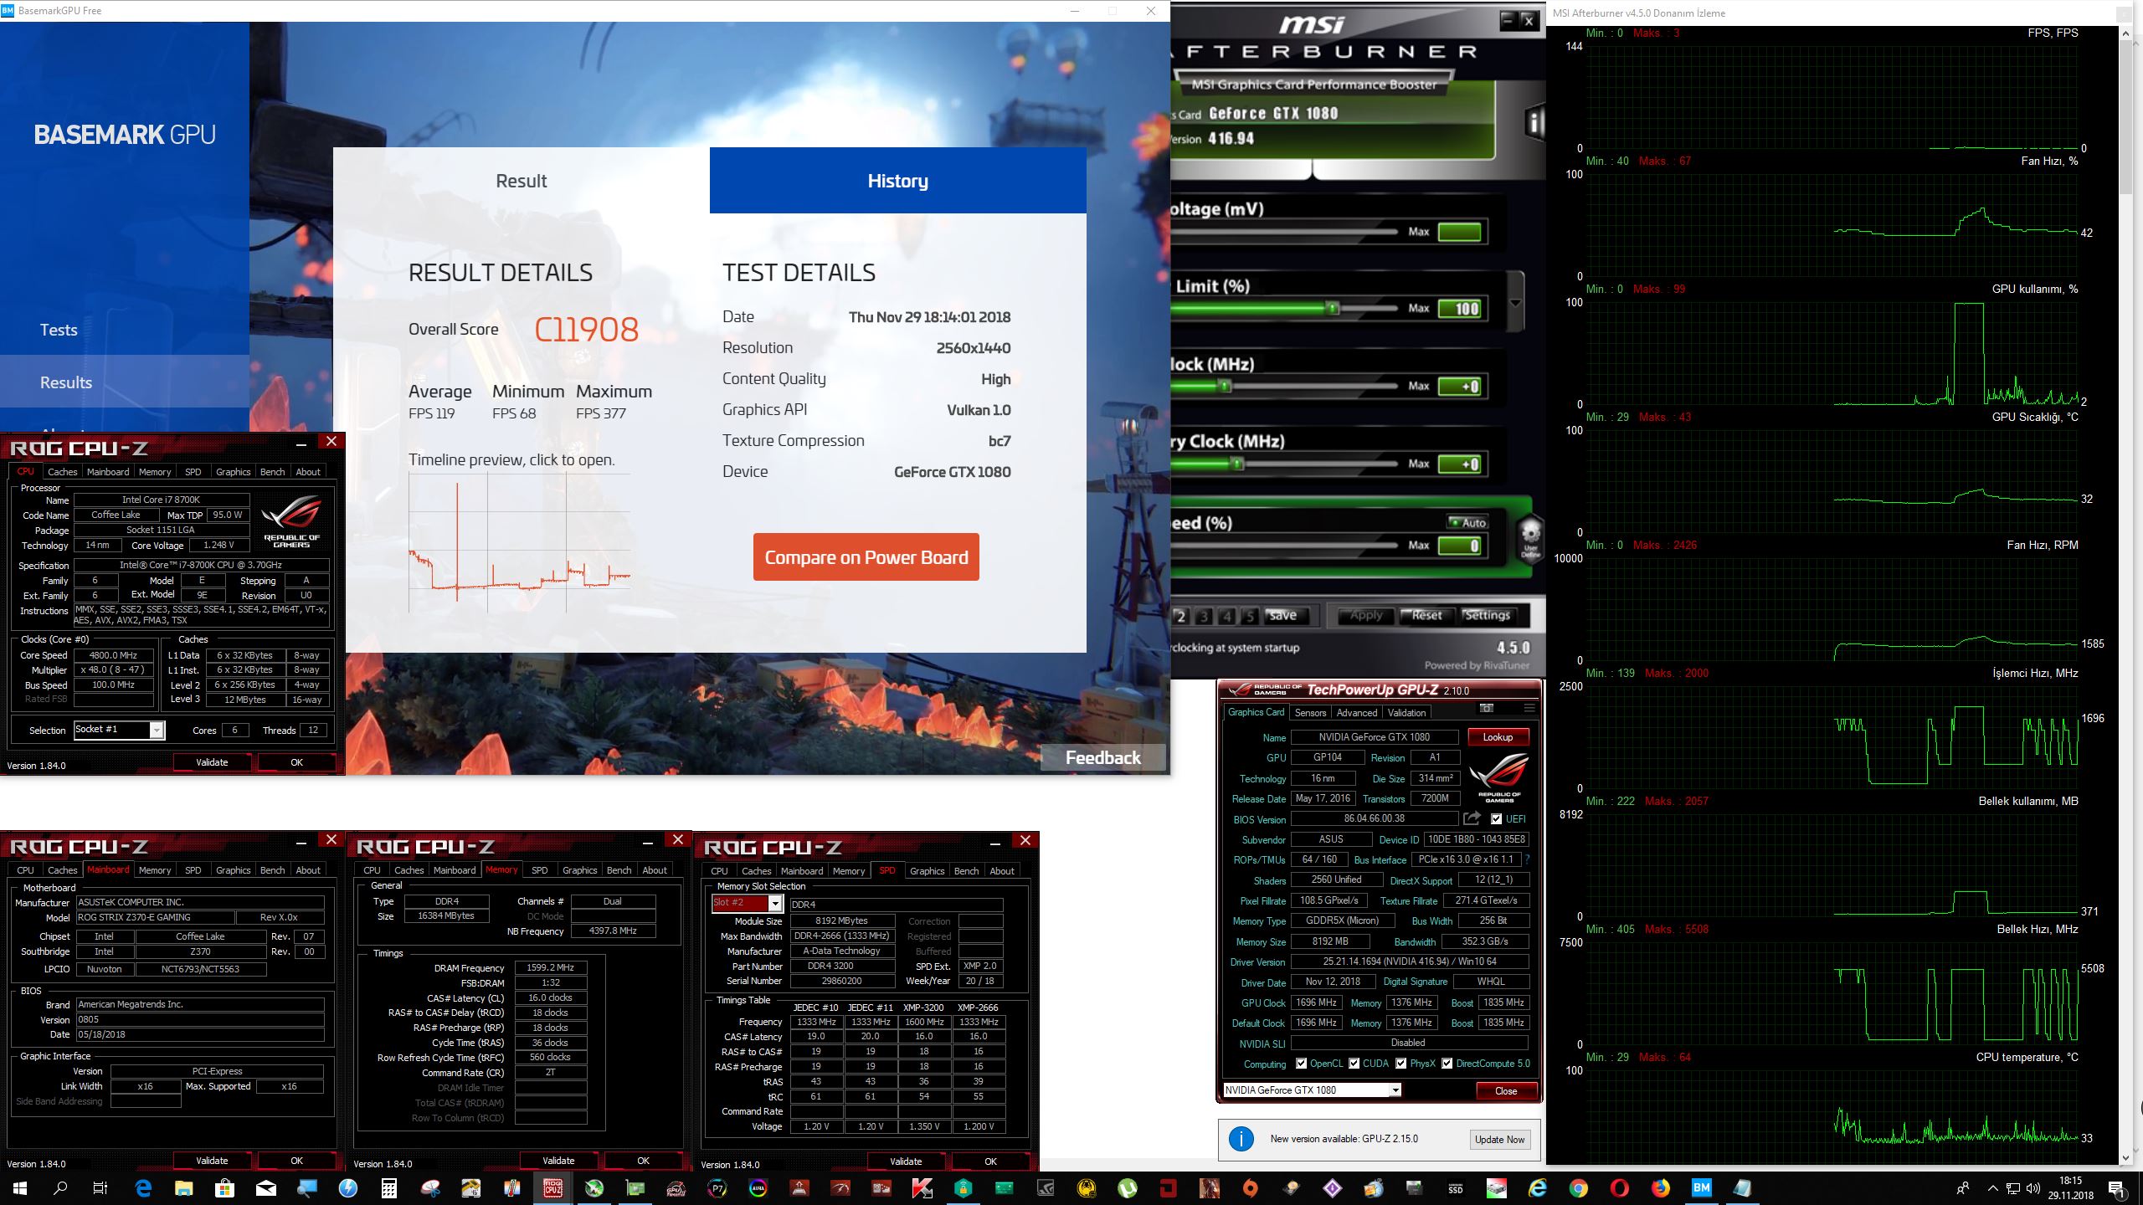Viewport: 2143px width, 1205px height.
Task: Switch to ROG CPU-Z taskbar icon
Action: coord(553,1187)
